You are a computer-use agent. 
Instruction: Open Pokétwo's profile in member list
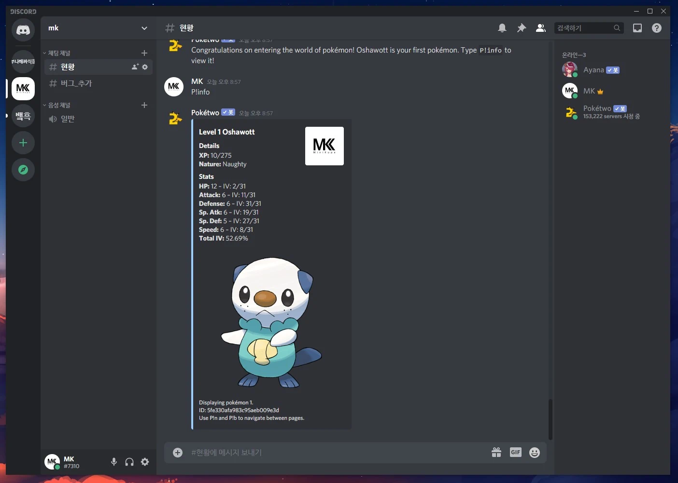pos(612,112)
